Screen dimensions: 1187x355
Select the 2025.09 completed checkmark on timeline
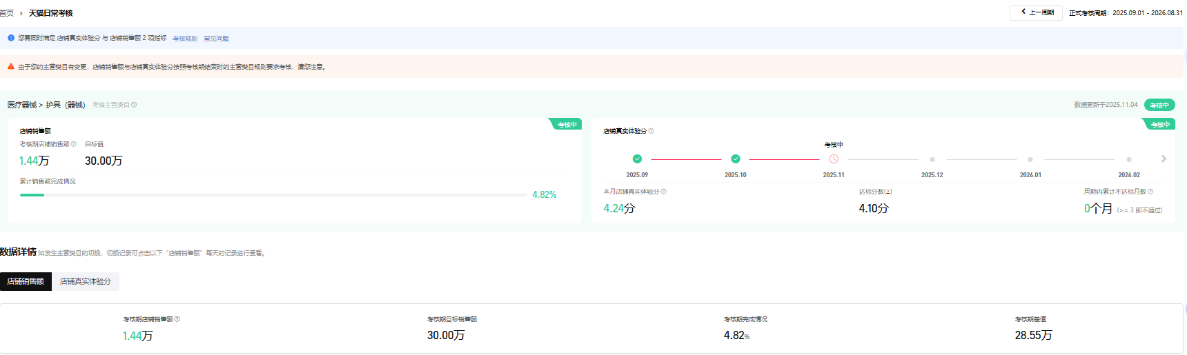[637, 159]
